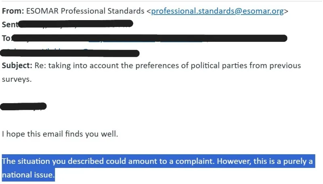Image resolution: width=323 pixels, height=184 pixels.
Task: Click the redacted greeting name in the body
Action: (23, 107)
